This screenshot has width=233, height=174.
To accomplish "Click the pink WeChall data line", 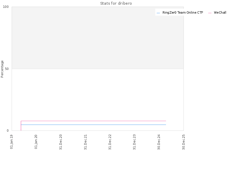I will coord(93,121).
